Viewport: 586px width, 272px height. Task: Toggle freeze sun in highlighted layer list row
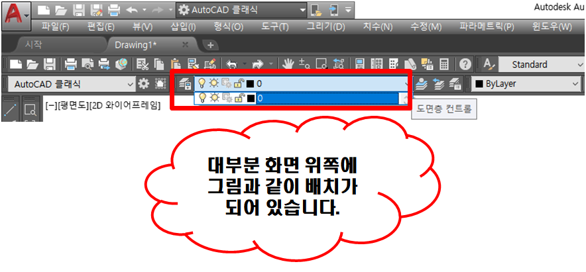point(215,98)
